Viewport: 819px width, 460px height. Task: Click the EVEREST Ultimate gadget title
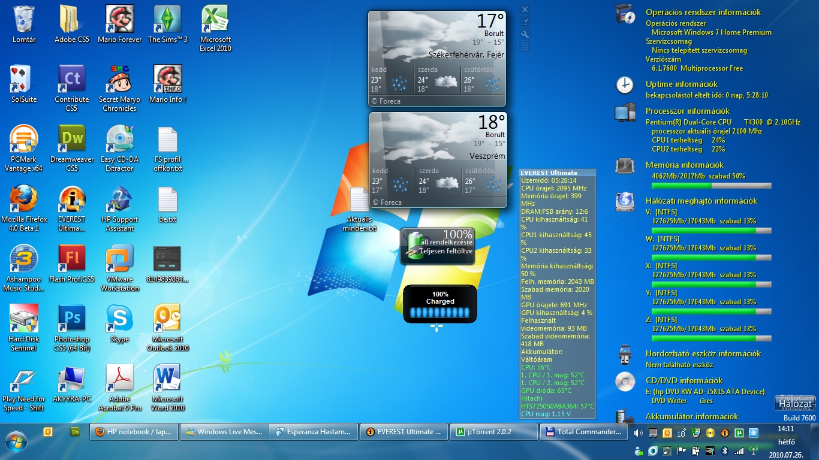549,172
